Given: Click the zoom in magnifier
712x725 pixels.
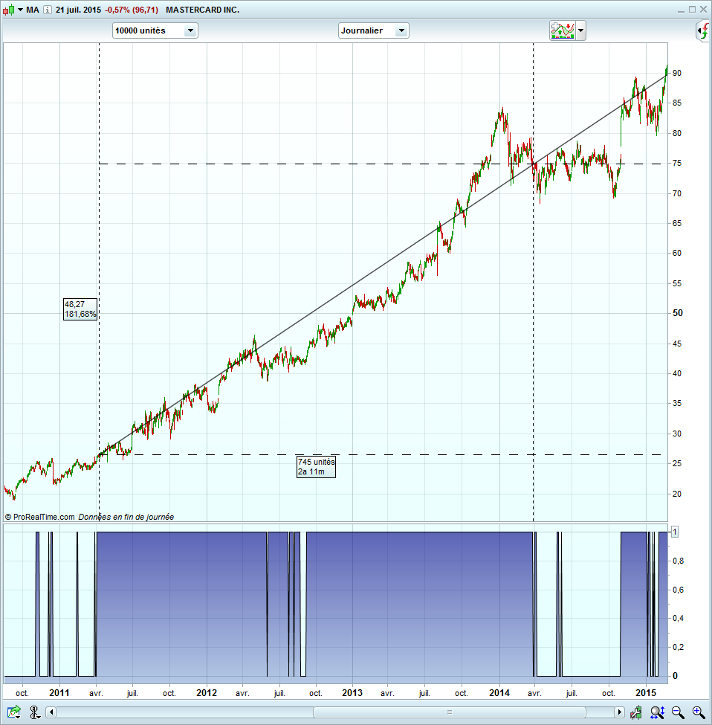Looking at the screenshot, I should tap(698, 712).
